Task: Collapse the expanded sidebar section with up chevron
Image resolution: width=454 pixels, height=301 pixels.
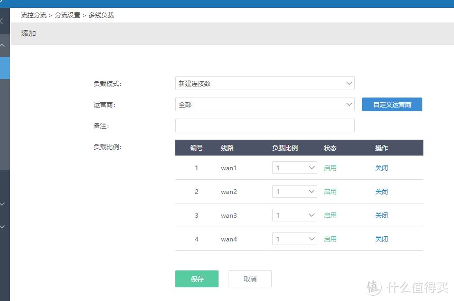Action: (3, 46)
